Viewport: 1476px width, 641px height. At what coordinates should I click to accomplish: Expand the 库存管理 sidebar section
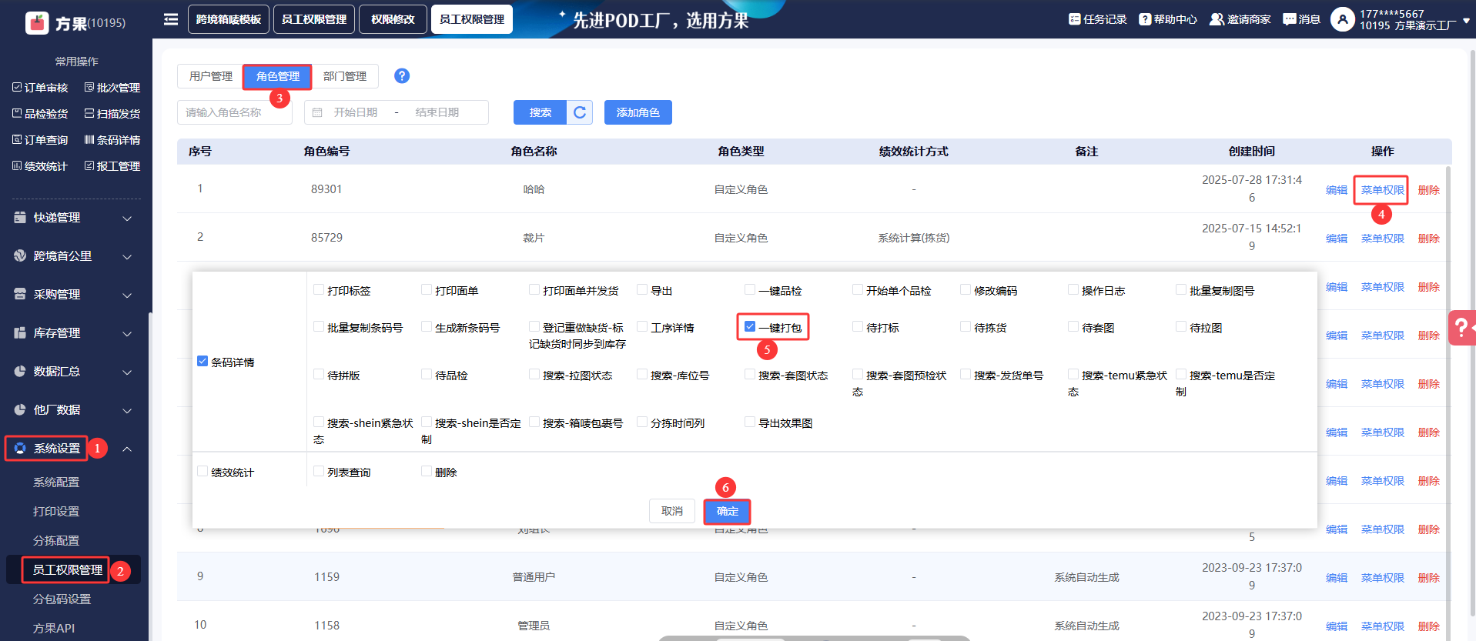(x=73, y=333)
